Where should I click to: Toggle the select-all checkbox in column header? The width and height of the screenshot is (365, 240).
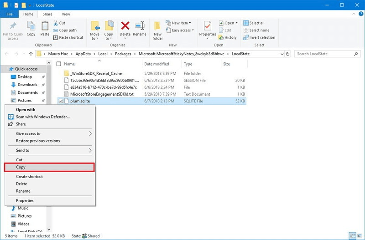pyautogui.click(x=57, y=64)
